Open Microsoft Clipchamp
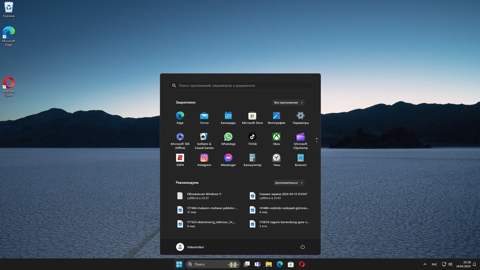Viewport: 480px width, 270px height. click(x=300, y=141)
